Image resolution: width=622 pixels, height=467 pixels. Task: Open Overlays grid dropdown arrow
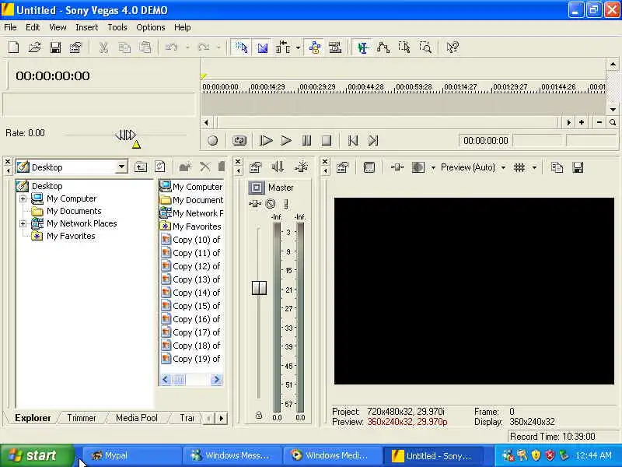pos(534,167)
